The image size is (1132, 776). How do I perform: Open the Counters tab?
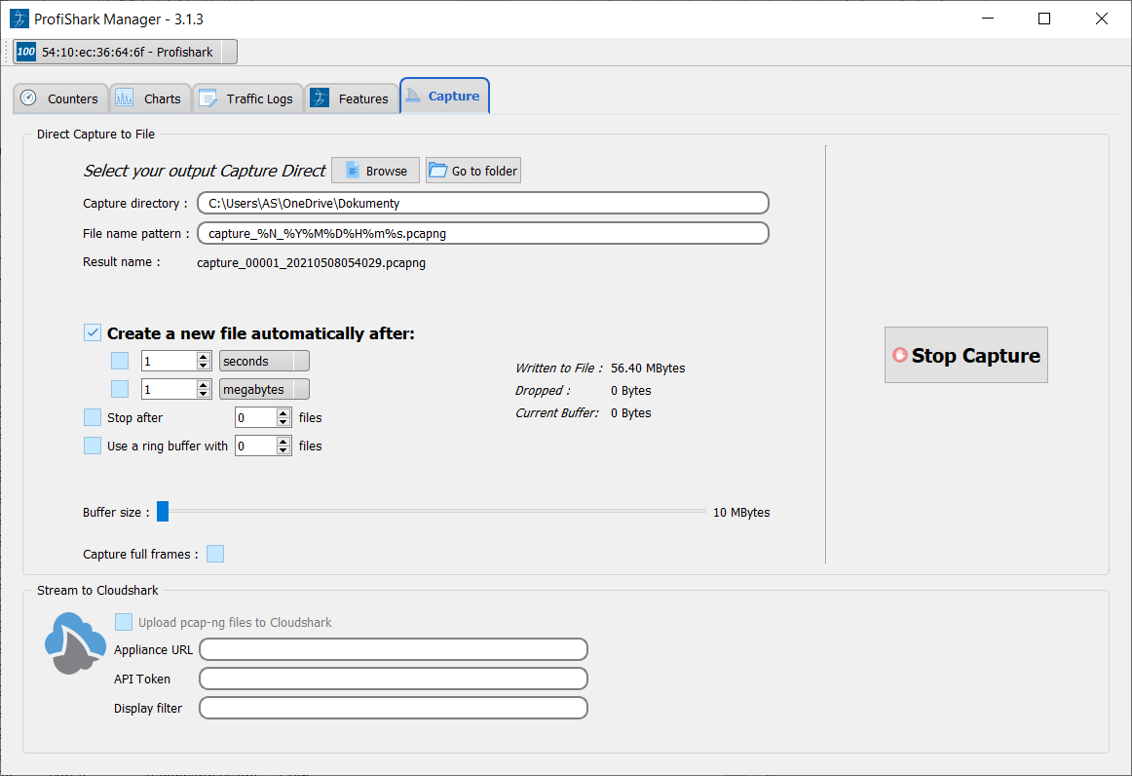60,98
